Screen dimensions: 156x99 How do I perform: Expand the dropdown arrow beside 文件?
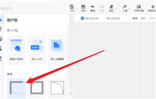point(76,9)
